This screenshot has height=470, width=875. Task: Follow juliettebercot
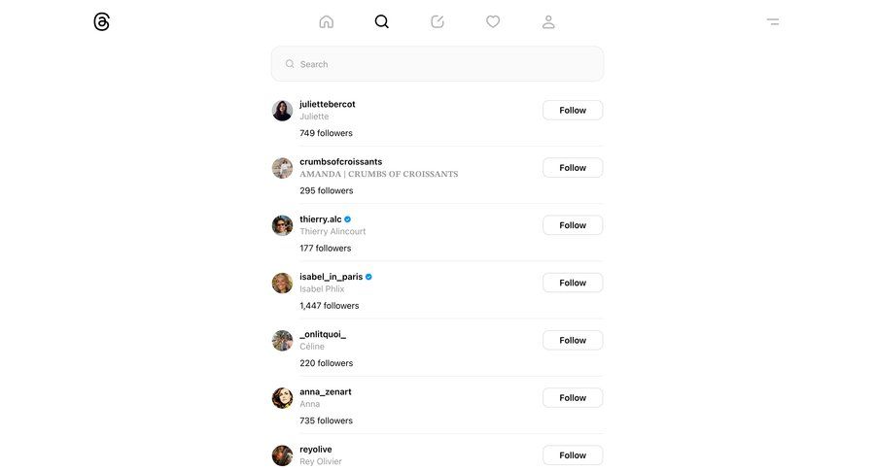[573, 111]
